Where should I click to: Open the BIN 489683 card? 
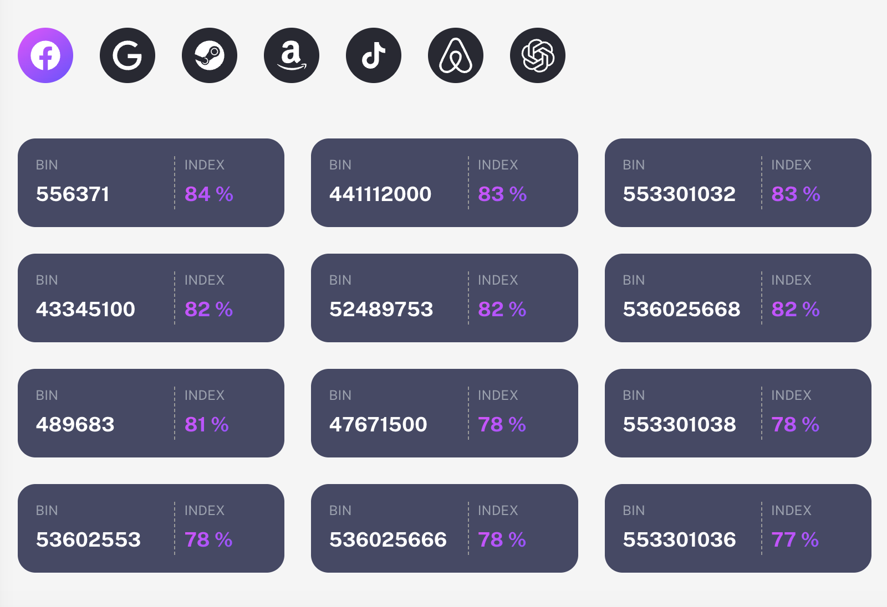tap(151, 413)
